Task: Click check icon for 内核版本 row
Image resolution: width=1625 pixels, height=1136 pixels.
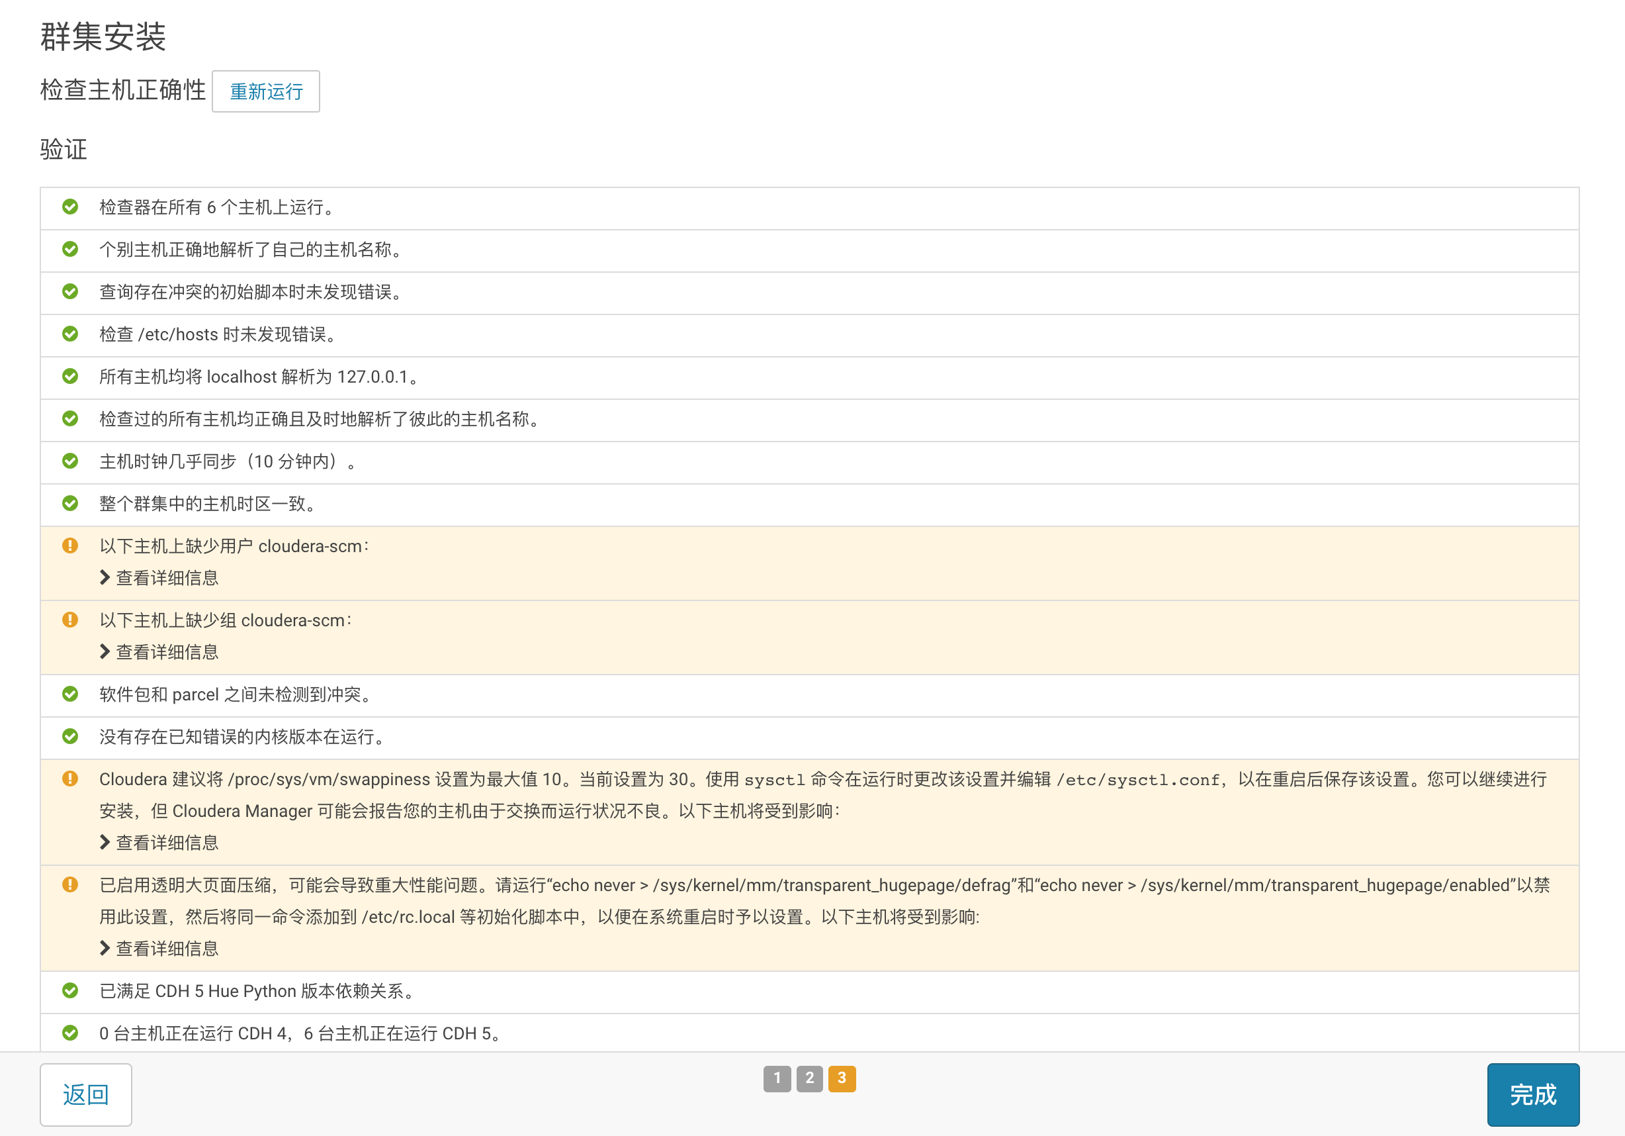Action: click(70, 737)
